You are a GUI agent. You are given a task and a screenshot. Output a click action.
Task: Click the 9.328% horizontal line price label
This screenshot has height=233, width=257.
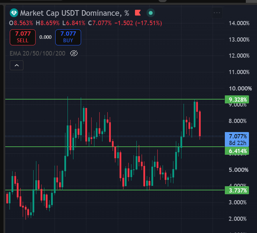pos(237,100)
